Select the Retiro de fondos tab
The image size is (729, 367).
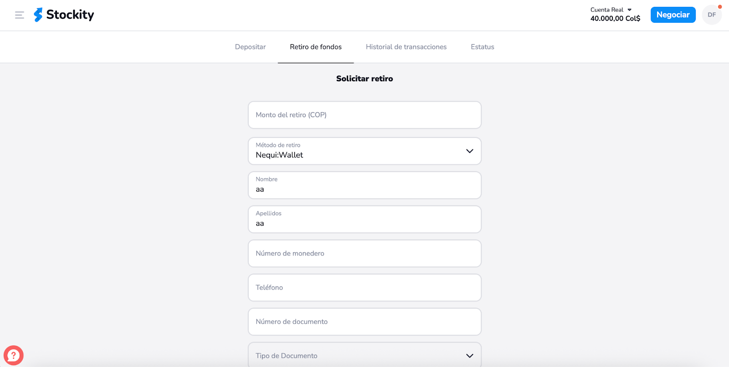point(316,47)
